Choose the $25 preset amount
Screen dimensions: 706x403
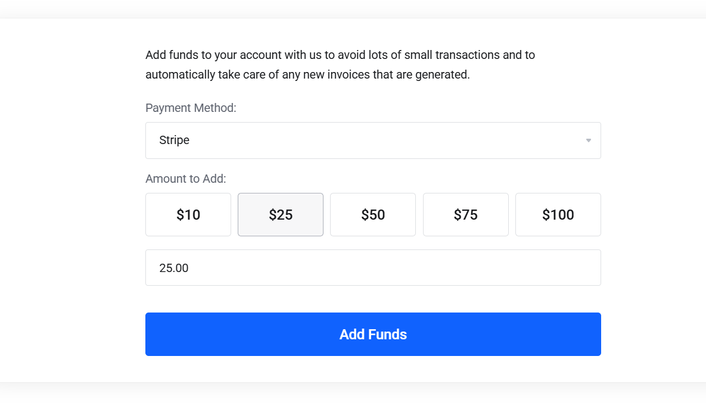[281, 215]
